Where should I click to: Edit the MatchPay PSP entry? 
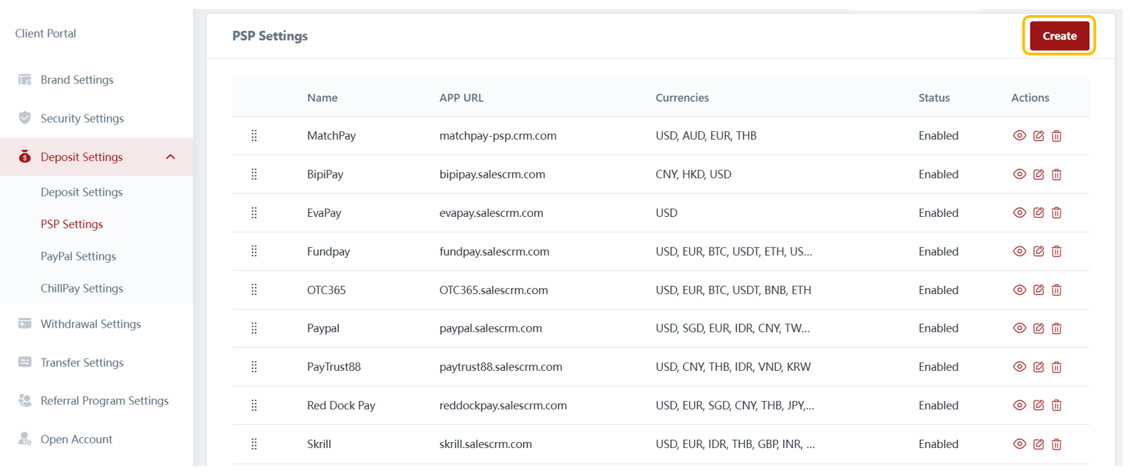coord(1038,135)
